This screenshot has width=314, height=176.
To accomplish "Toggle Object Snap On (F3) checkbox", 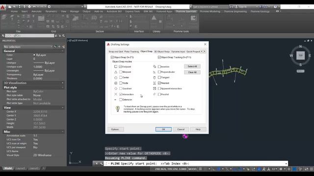I will click(112, 57).
